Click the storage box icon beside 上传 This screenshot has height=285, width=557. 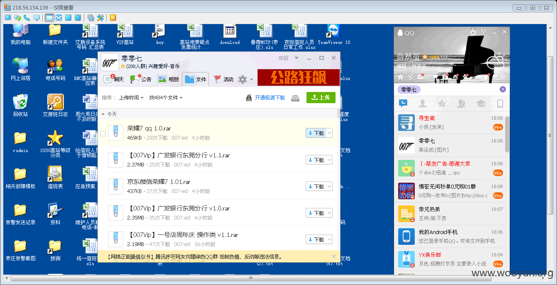[295, 98]
